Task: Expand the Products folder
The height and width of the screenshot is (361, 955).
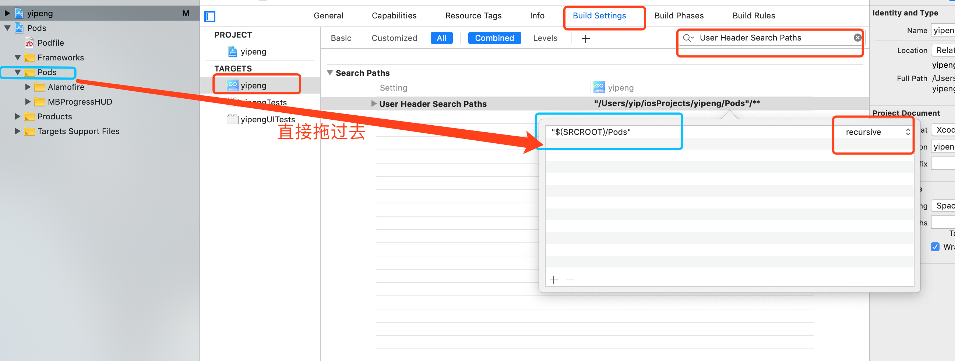Action: click(17, 117)
